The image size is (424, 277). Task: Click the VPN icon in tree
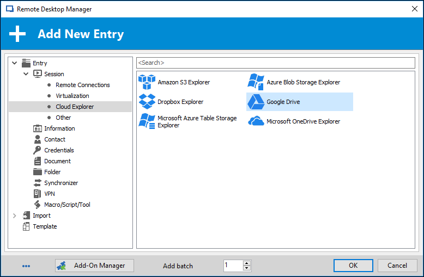tap(38, 194)
